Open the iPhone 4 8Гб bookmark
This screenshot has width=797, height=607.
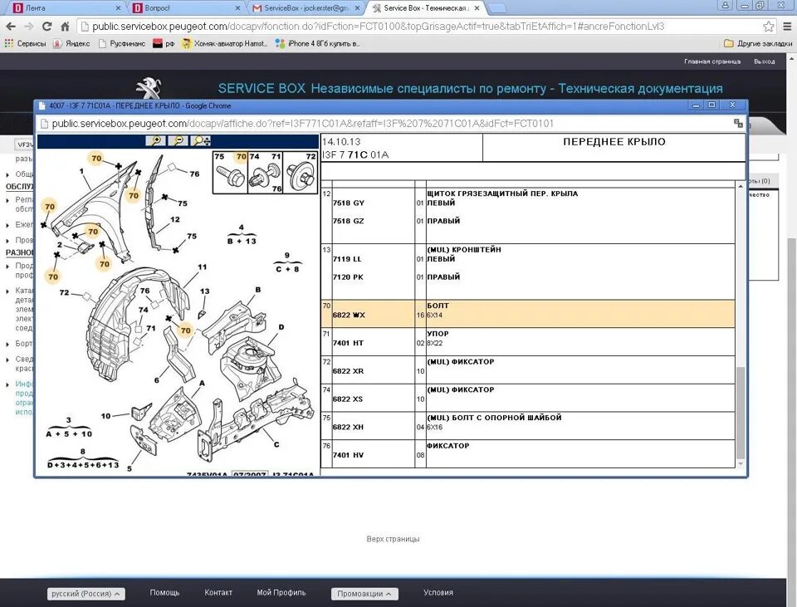click(x=318, y=44)
